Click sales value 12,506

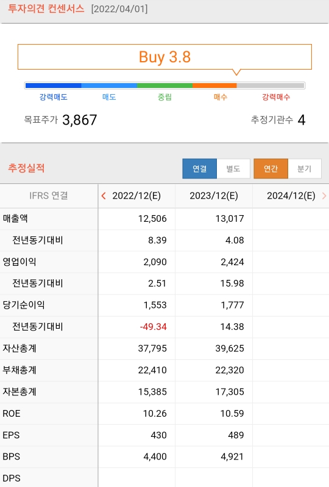click(152, 219)
